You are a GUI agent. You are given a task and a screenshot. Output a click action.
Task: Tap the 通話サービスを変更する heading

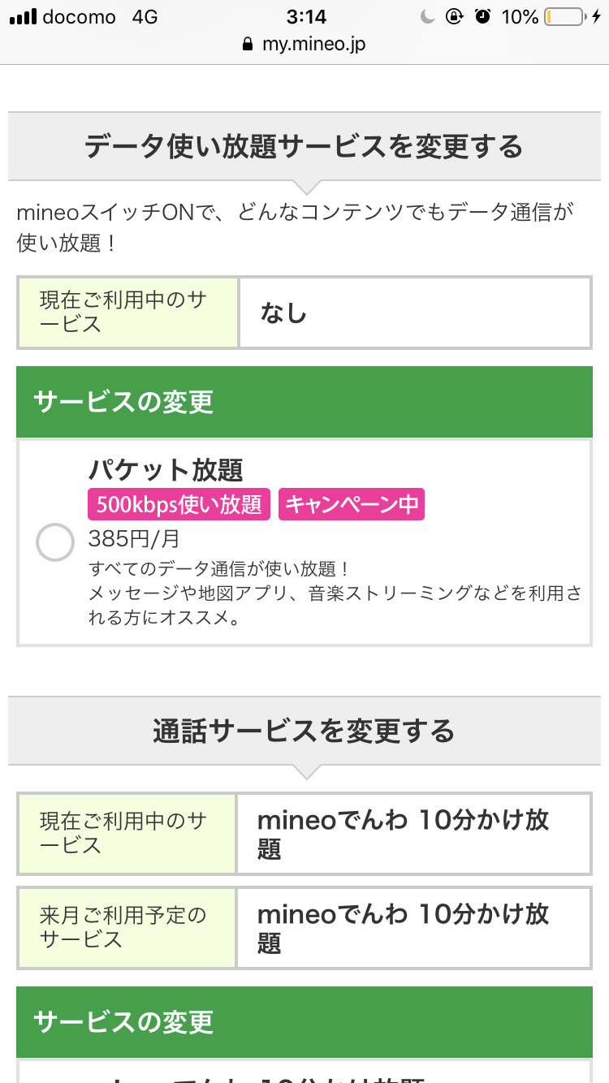click(x=304, y=731)
